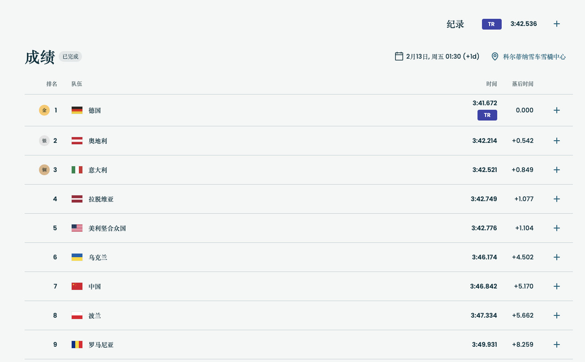Click the gold medal icon

coord(44,110)
